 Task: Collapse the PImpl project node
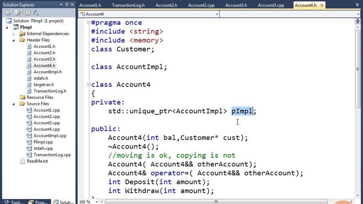(7, 27)
